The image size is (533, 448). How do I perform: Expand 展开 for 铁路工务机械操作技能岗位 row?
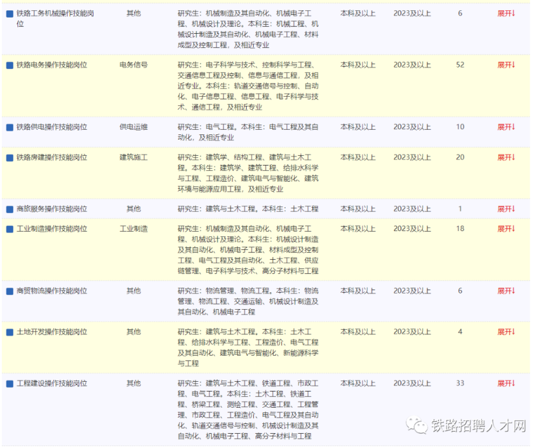coord(506,13)
